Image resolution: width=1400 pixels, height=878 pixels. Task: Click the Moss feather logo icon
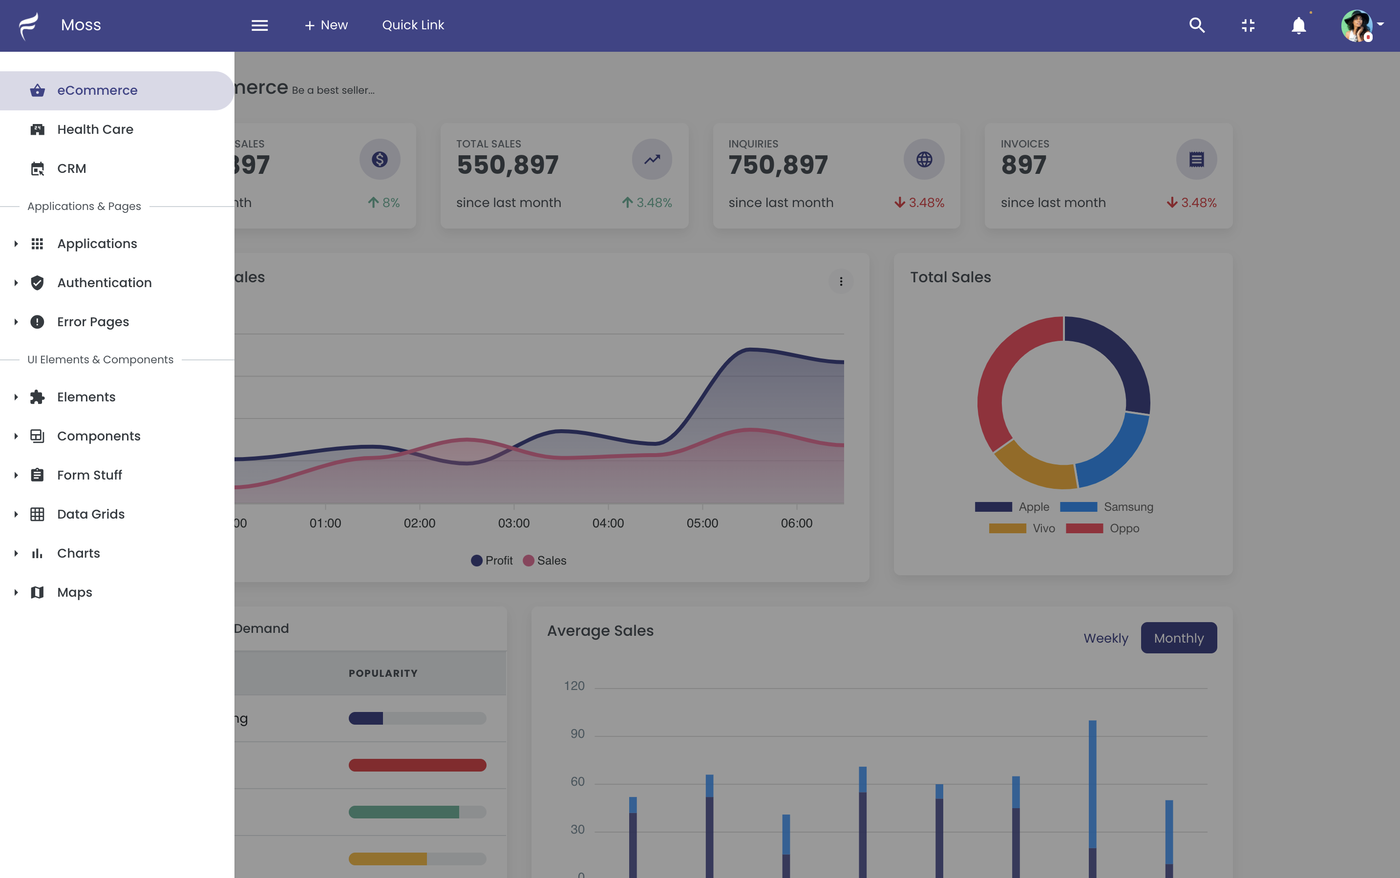point(28,25)
